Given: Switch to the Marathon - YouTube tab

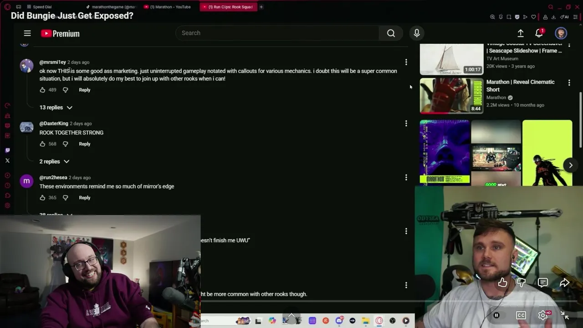Looking at the screenshot, I should [167, 7].
